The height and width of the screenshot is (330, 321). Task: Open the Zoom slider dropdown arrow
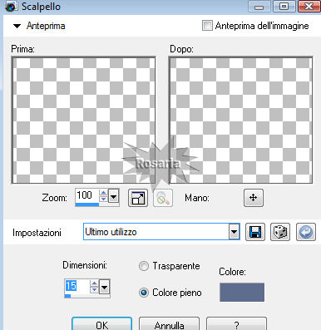tap(113, 196)
